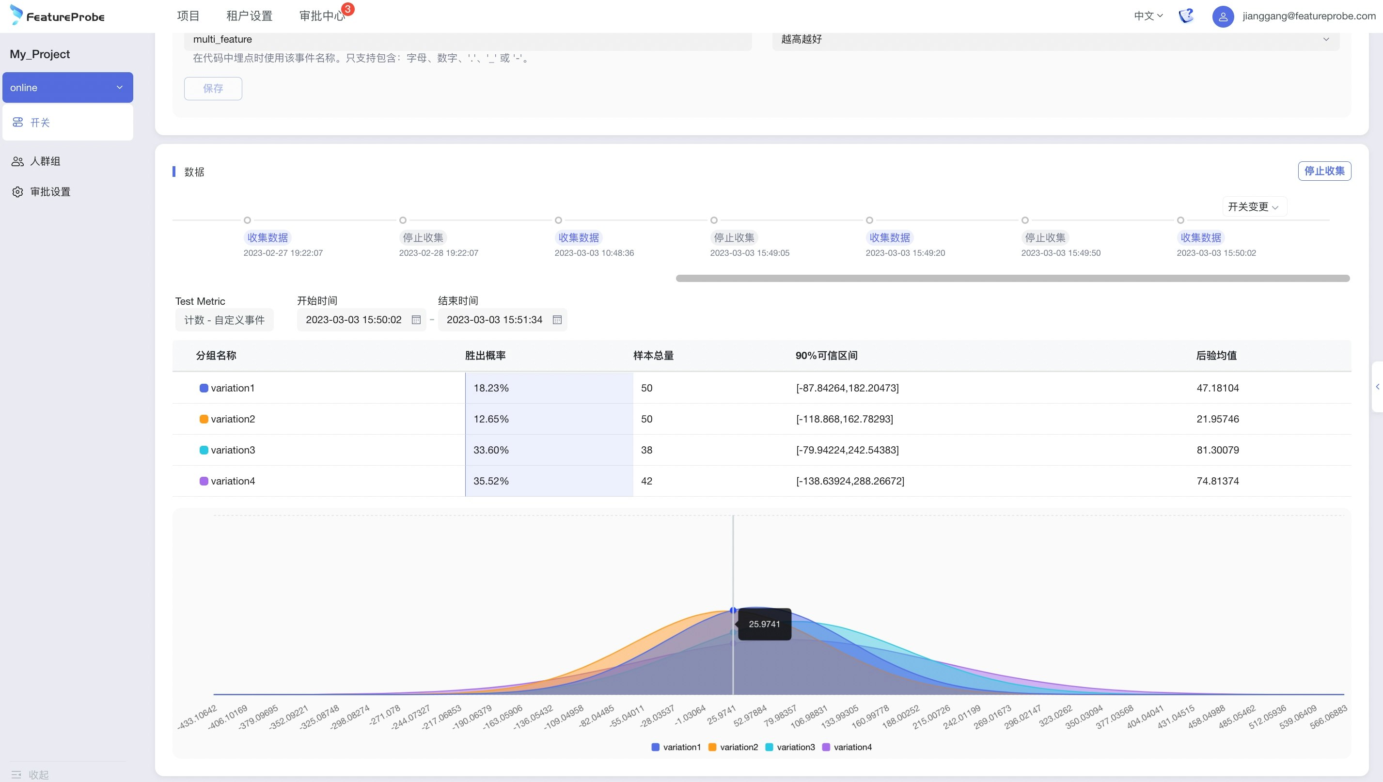Viewport: 1383px width, 782px height.
Task: Click the 18.23% cell for variation1
Action: [x=549, y=388]
